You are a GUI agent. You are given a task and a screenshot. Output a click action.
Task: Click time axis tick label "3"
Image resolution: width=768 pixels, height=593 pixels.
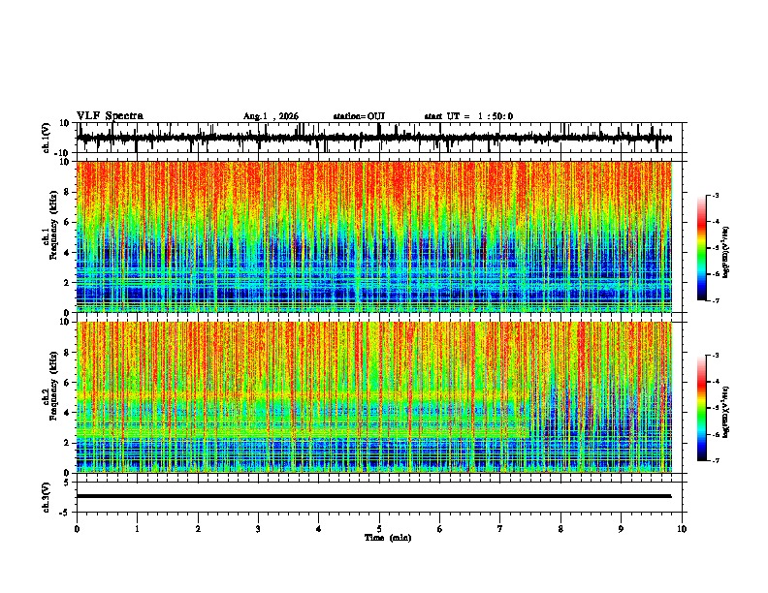(x=258, y=529)
